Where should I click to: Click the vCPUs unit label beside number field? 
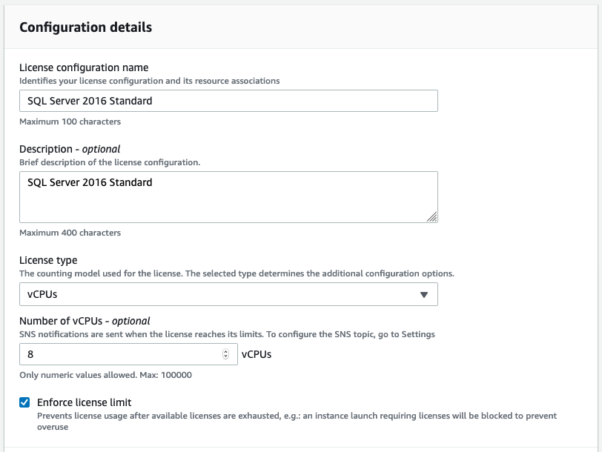coord(257,354)
